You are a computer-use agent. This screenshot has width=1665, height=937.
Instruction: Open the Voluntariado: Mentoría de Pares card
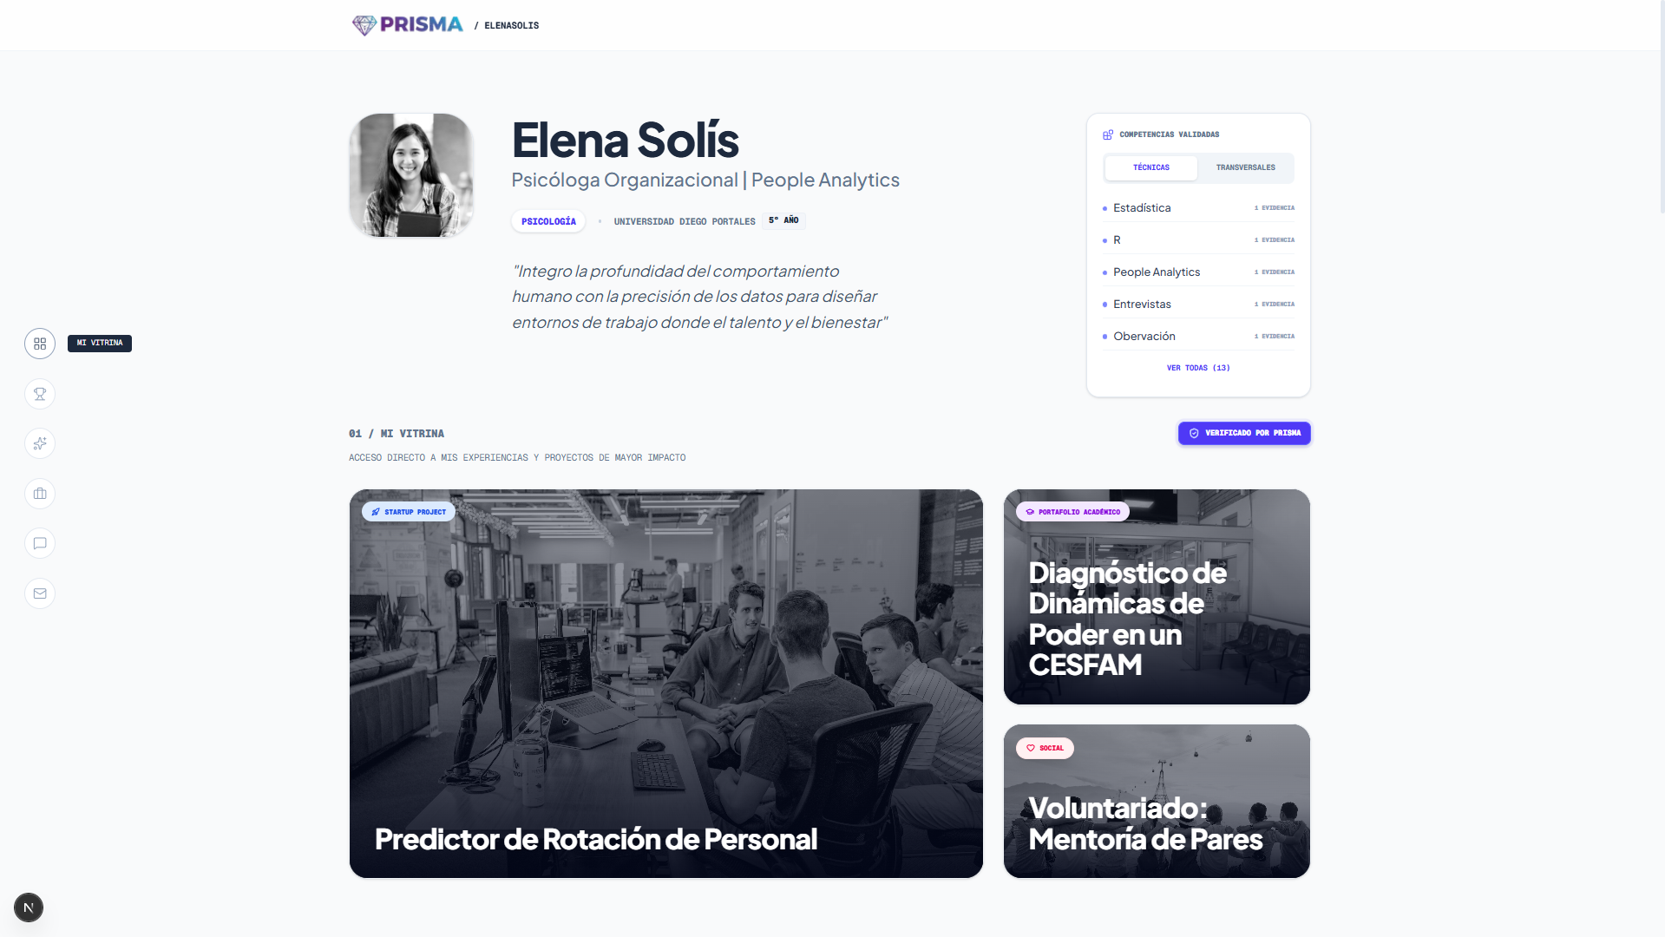(1157, 801)
